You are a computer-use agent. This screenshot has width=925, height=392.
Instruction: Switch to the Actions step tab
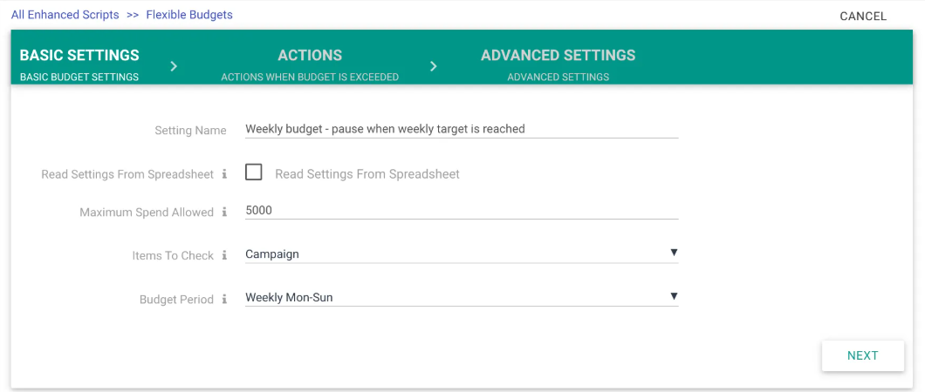click(x=310, y=64)
